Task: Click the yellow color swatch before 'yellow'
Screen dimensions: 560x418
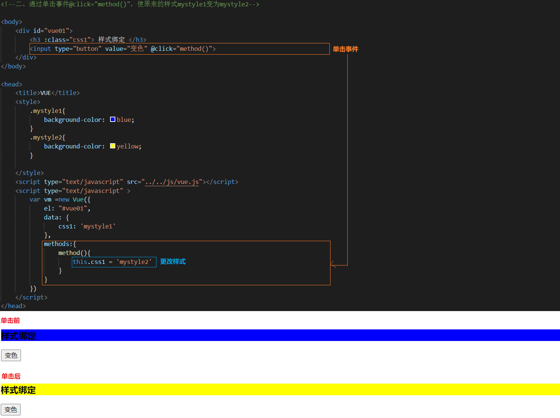Action: tap(113, 146)
